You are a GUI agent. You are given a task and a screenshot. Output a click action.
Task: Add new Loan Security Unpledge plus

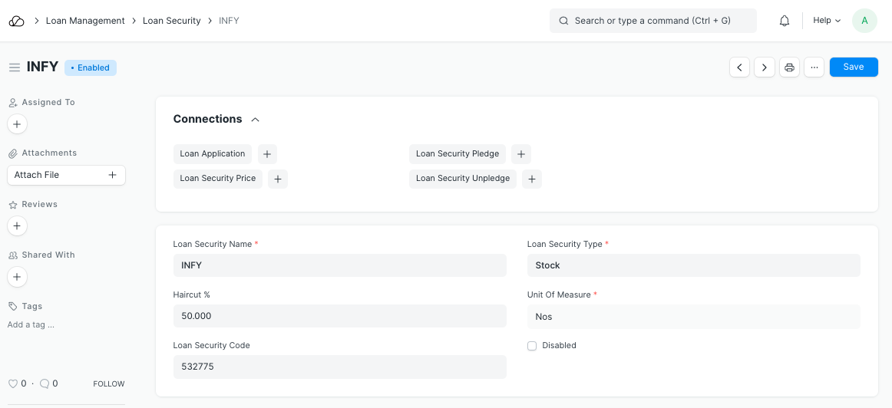coord(532,179)
